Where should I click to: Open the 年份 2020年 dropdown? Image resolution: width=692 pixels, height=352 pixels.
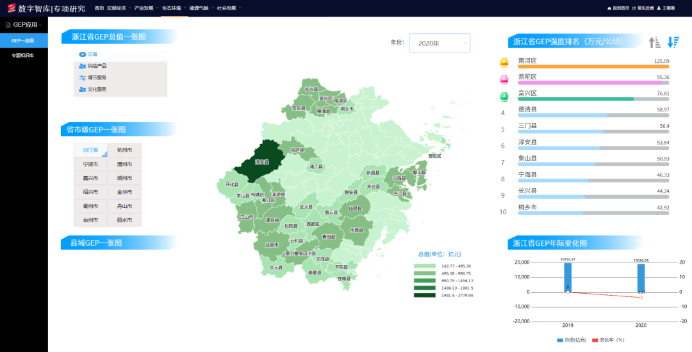440,43
